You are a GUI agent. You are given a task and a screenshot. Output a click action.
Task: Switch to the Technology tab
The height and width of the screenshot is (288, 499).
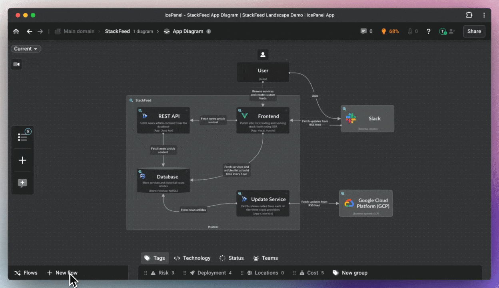[x=192, y=258]
